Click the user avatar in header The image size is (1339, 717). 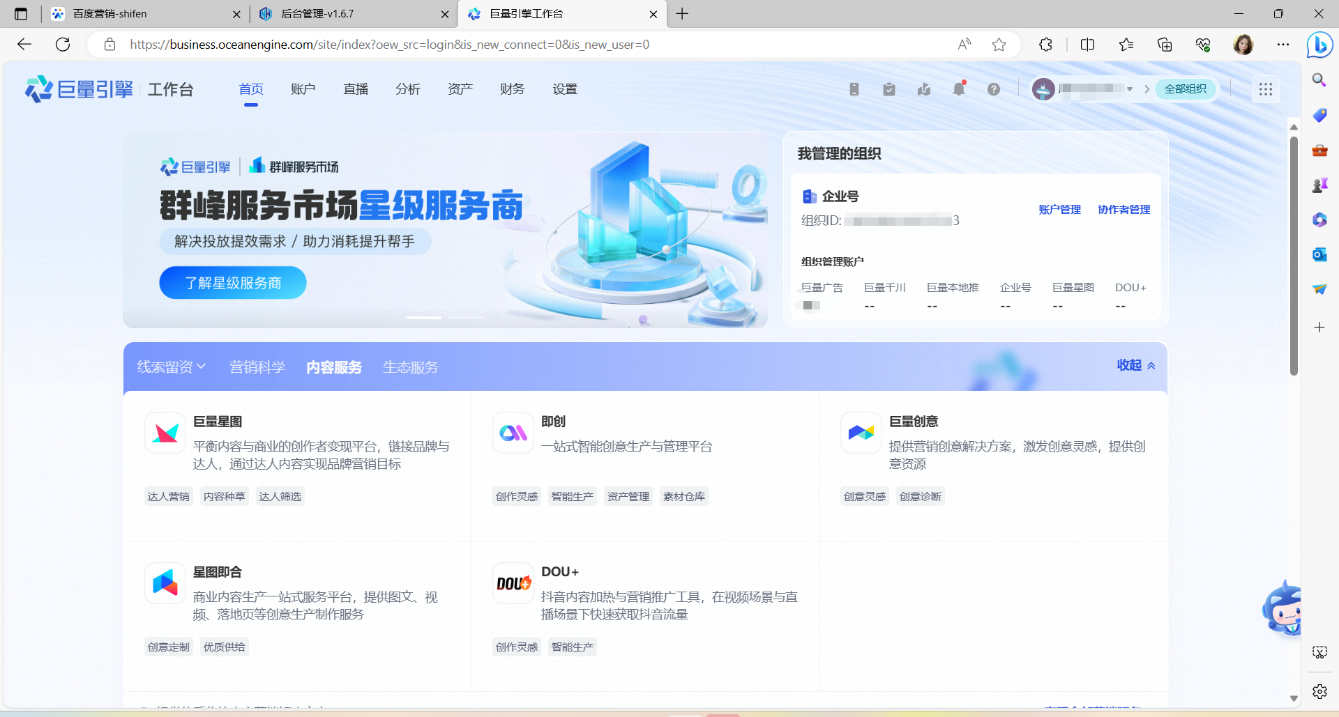[x=1043, y=89]
